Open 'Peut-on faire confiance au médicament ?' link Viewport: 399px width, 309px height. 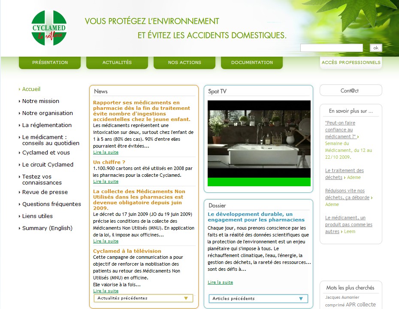341,130
